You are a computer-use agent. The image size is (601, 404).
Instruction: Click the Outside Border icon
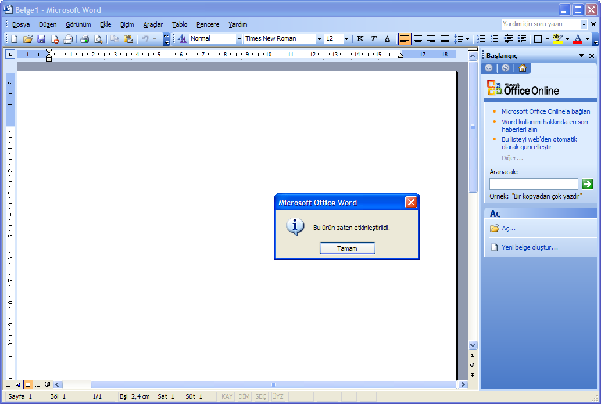[538, 39]
